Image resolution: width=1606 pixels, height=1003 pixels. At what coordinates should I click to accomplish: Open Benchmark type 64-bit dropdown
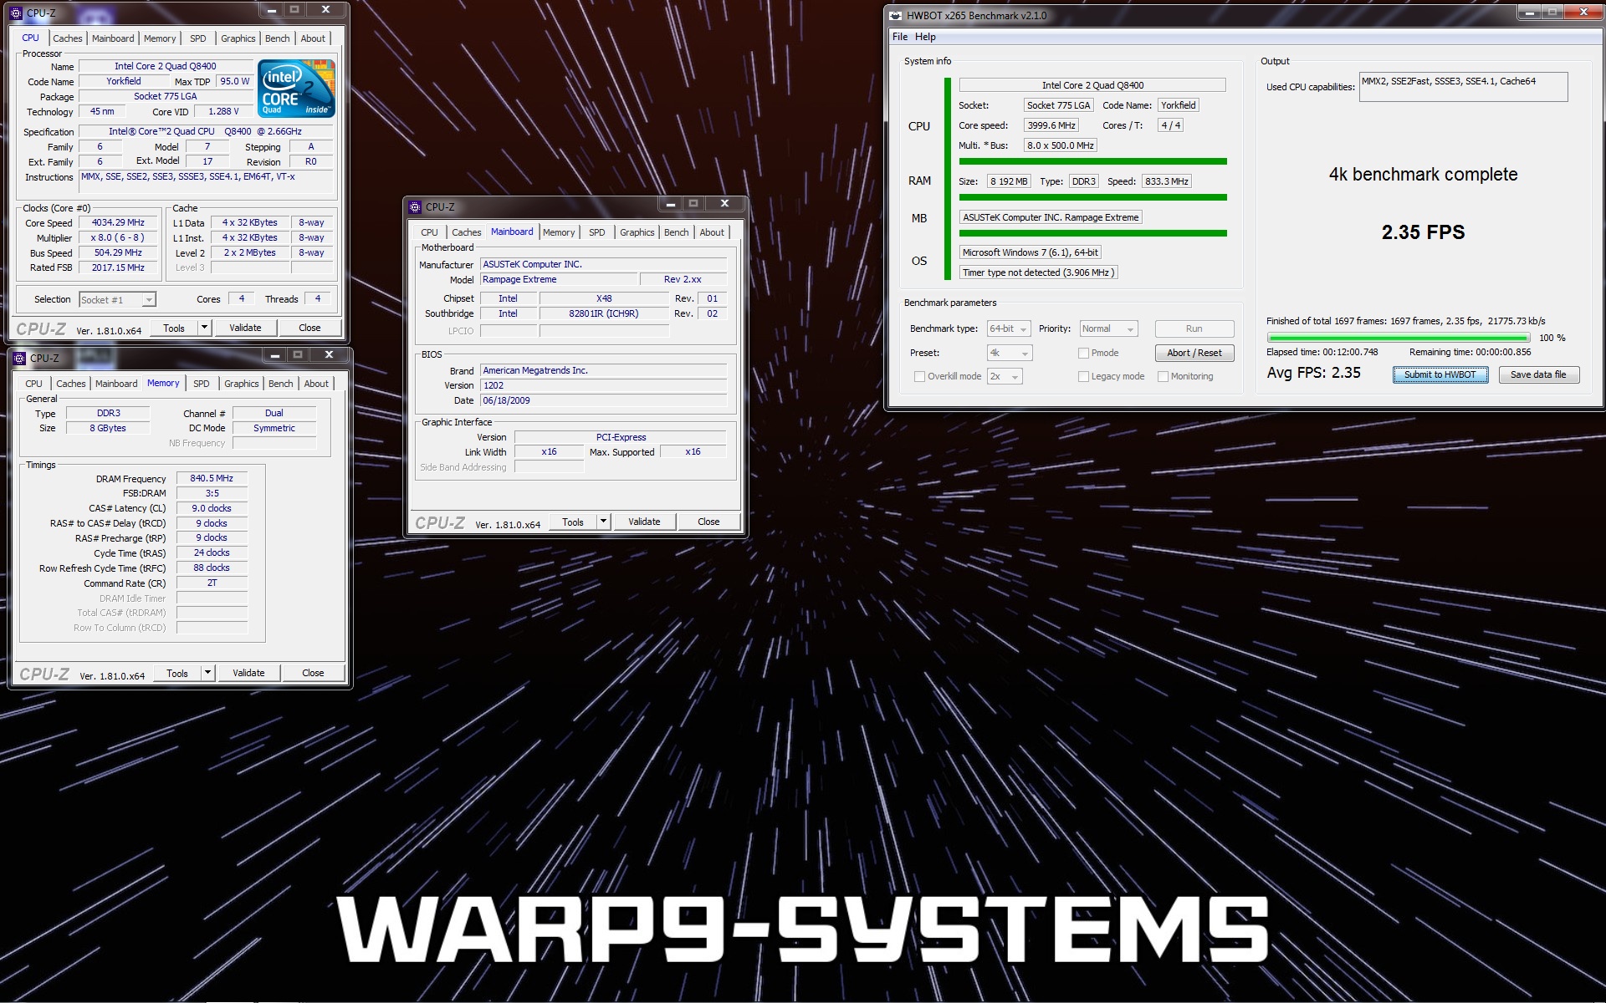[1009, 328]
